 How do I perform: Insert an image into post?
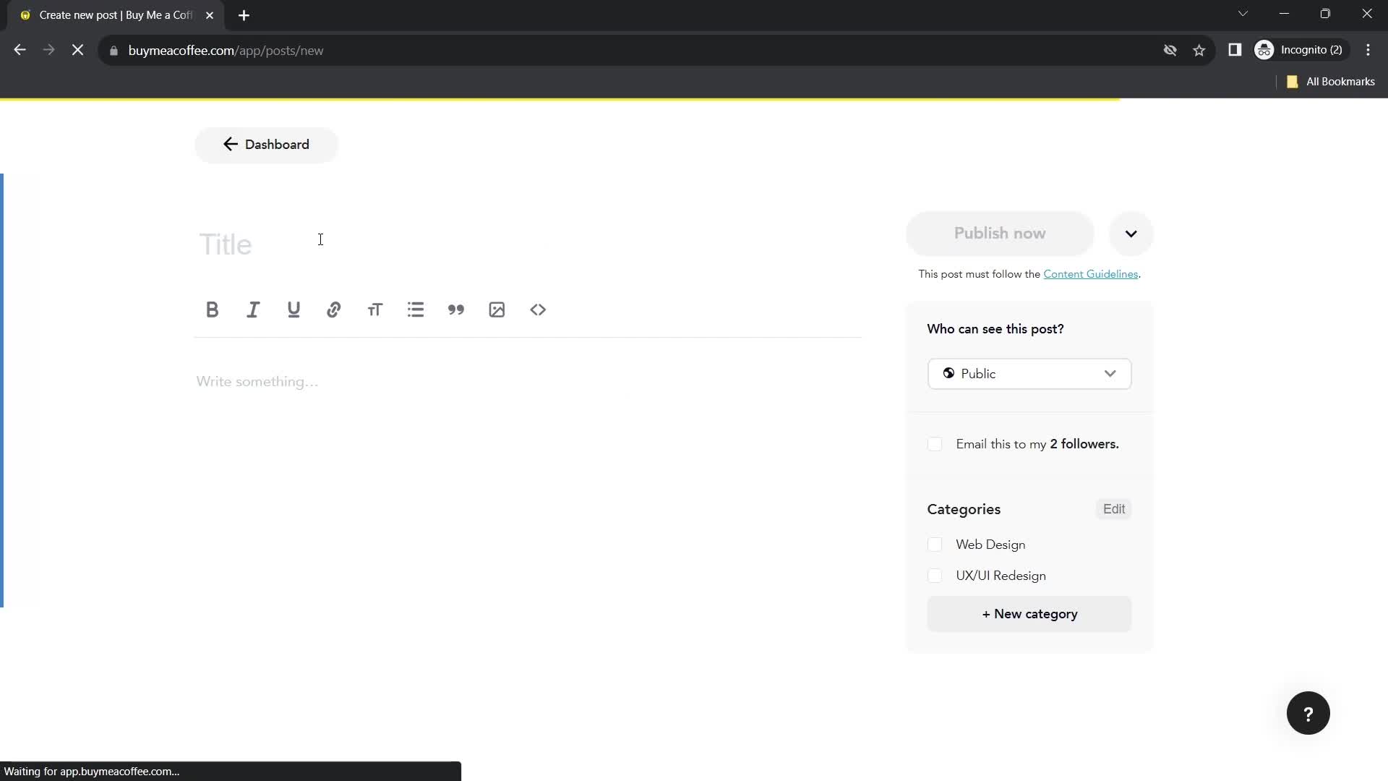tap(497, 309)
